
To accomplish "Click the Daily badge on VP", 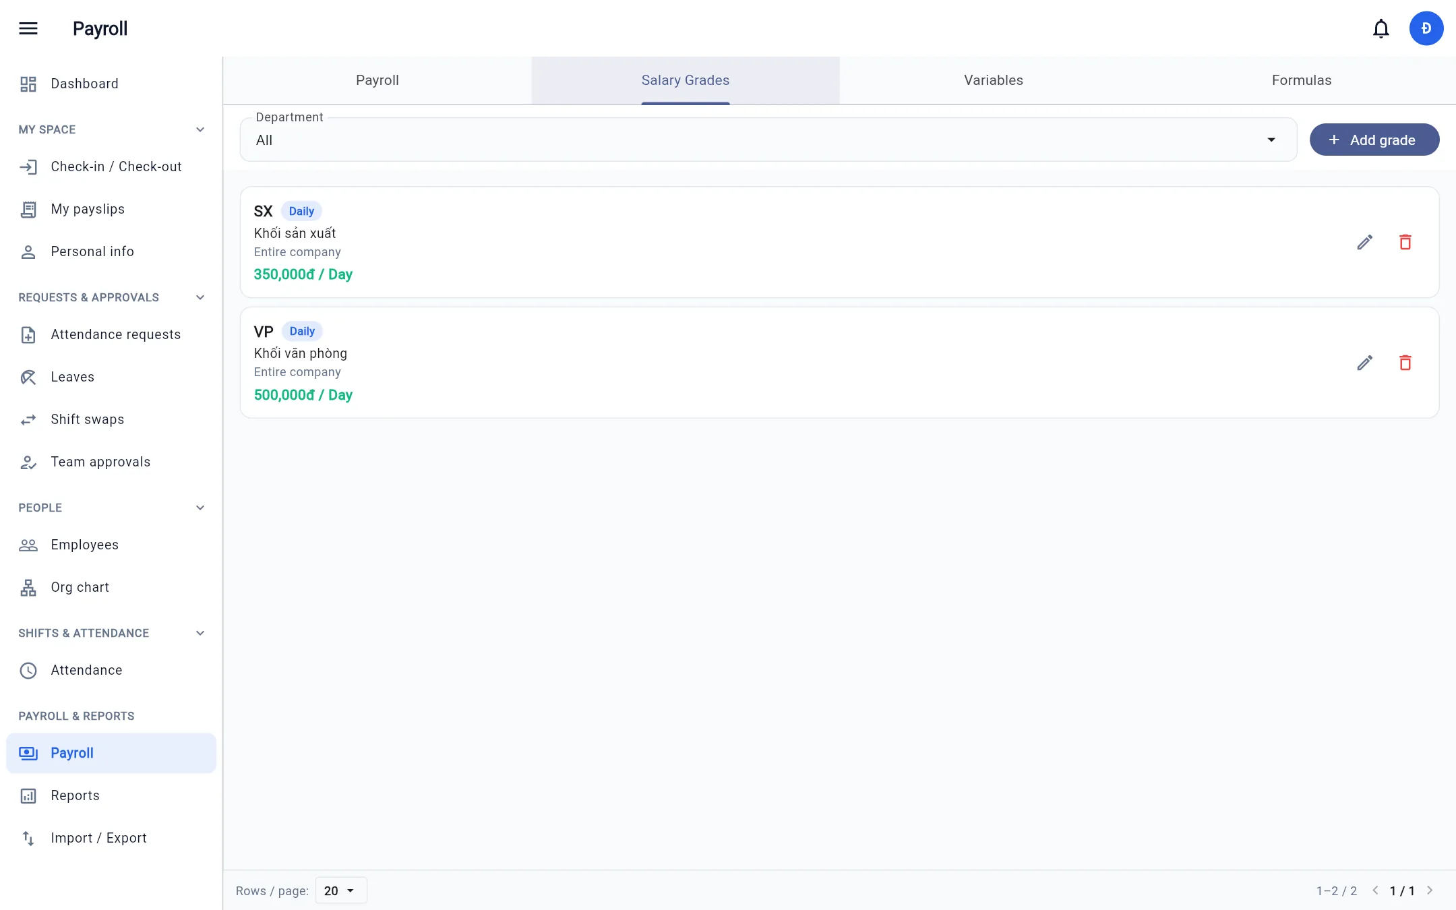I will (302, 331).
